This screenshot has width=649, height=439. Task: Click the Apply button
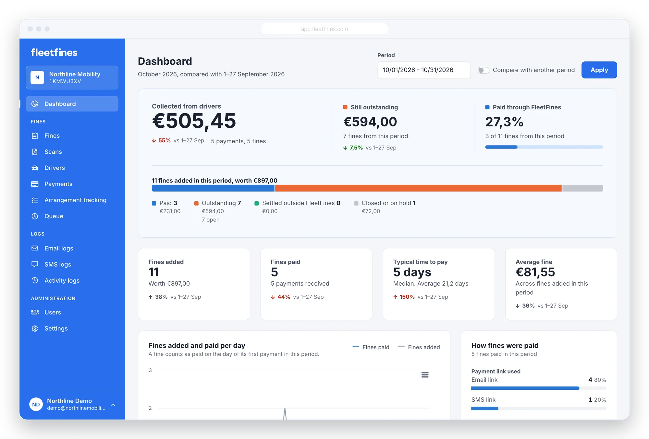pos(599,70)
